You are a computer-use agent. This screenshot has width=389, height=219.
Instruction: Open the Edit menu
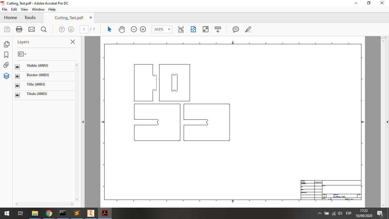coord(14,9)
